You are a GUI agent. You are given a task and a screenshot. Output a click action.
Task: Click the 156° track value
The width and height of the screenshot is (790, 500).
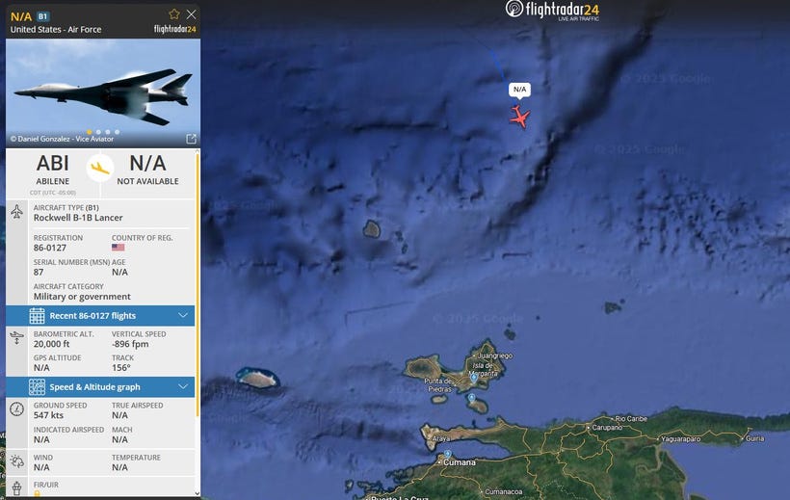tap(121, 368)
